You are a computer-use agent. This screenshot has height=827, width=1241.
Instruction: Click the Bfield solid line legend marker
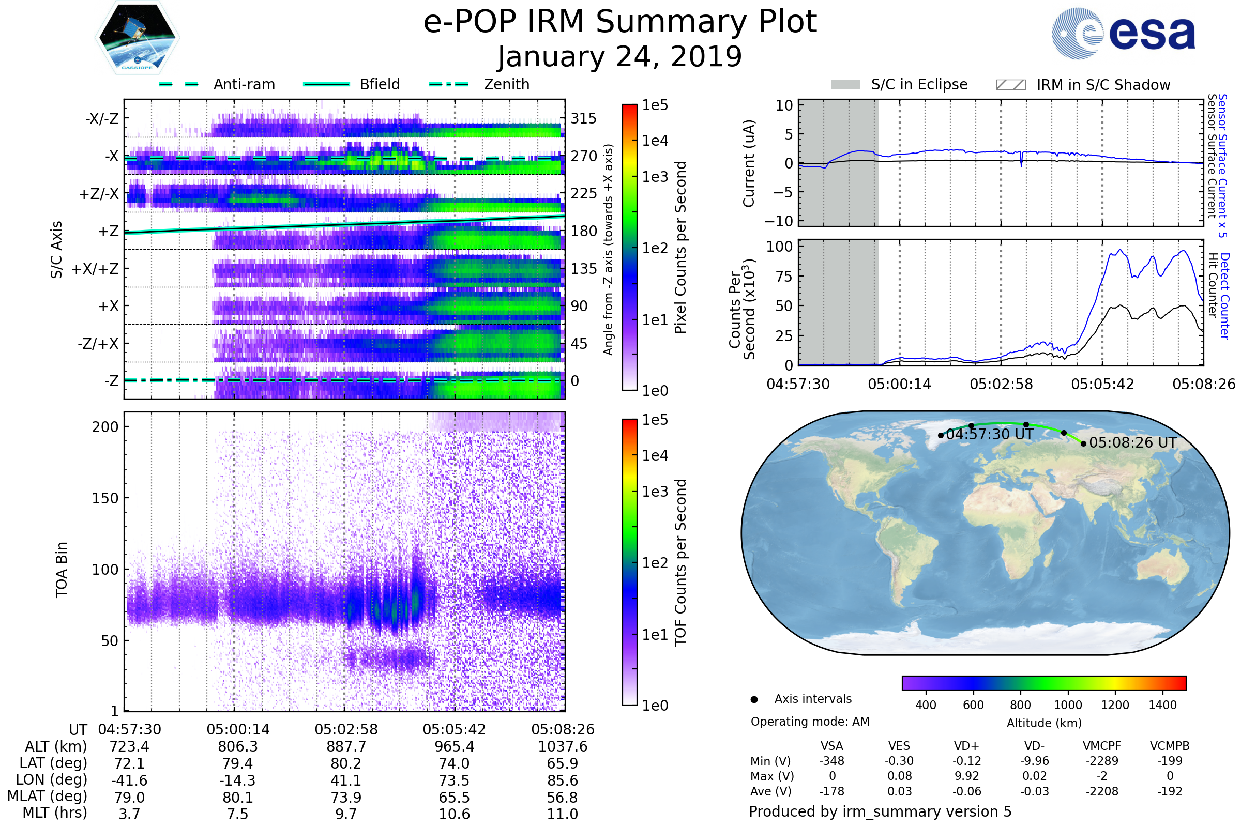tap(326, 84)
